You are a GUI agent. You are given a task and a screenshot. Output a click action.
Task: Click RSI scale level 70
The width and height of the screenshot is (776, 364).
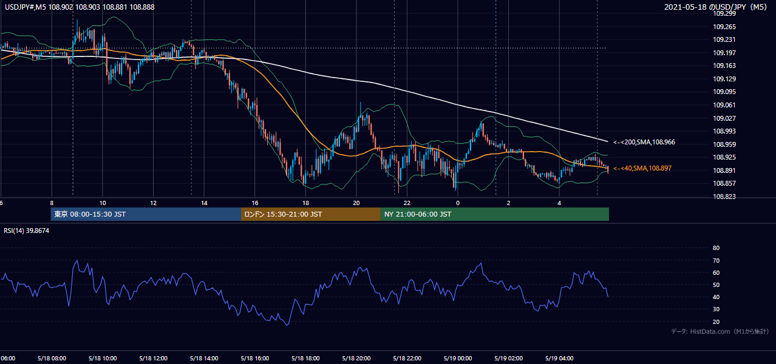click(x=716, y=260)
